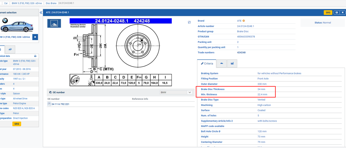Image resolution: width=346 pixels, height=148 pixels.
Task: Switch to the linked vehicles car tab
Action: click(x=222, y=63)
